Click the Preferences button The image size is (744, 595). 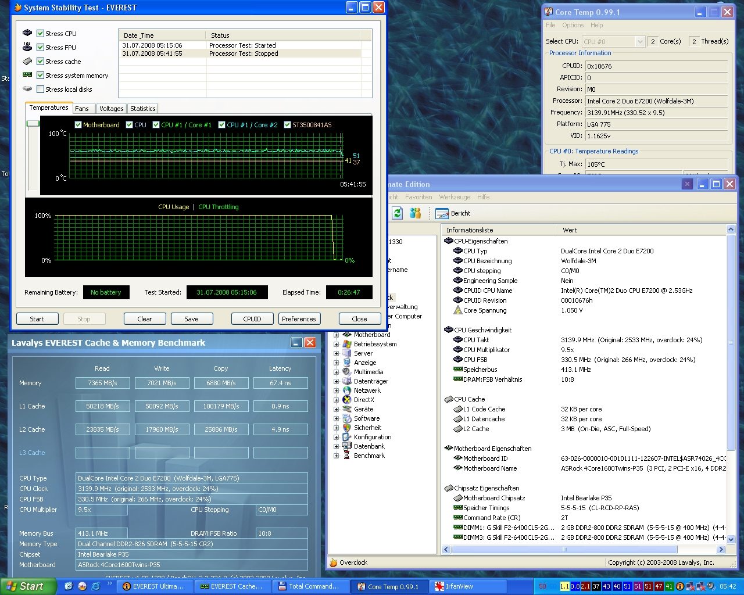click(x=299, y=319)
